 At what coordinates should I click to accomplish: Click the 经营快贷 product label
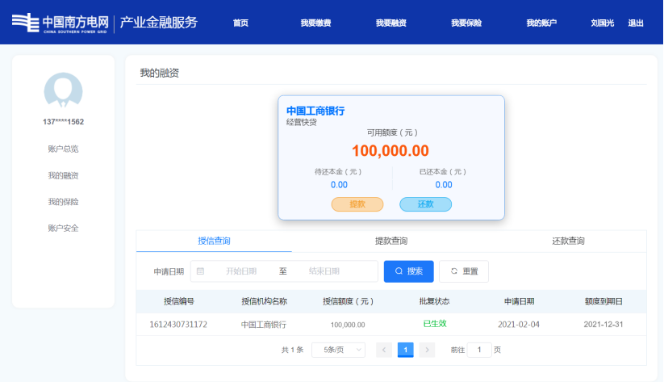coord(302,123)
